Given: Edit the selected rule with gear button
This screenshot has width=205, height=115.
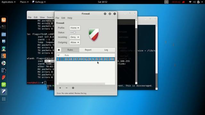Looking at the screenshot, I should [73, 88].
